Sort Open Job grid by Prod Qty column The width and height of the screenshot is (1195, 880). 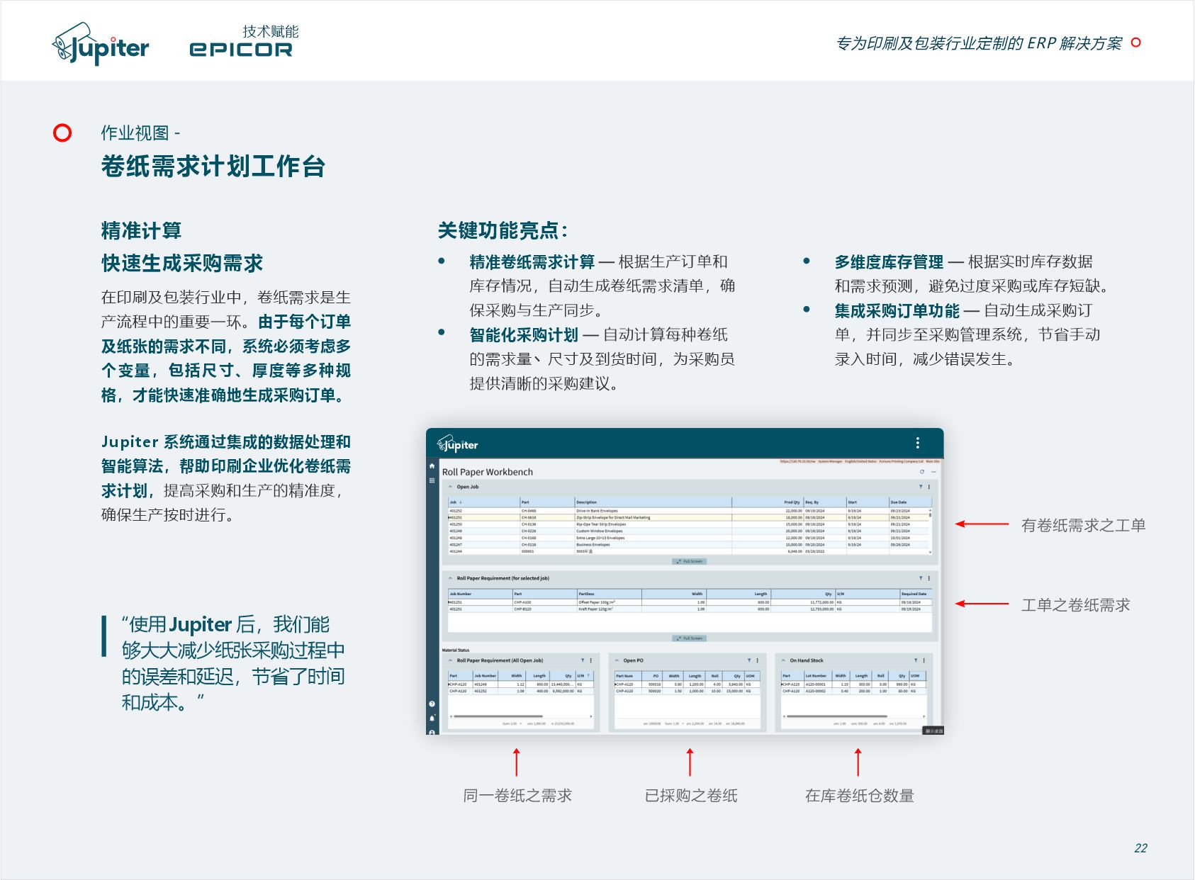(768, 502)
